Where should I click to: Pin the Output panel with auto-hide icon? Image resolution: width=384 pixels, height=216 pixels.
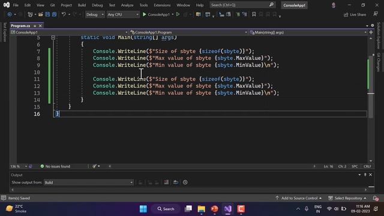click(x=365, y=175)
